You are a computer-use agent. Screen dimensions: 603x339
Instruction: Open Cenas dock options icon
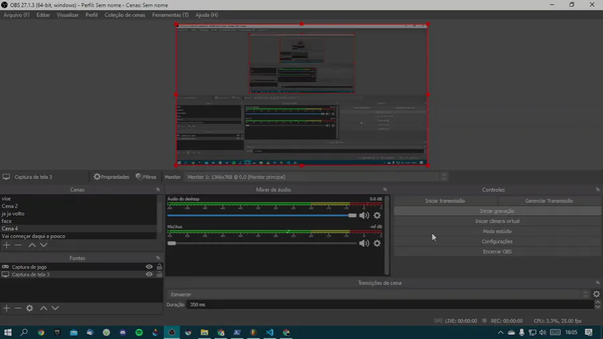tap(157, 190)
